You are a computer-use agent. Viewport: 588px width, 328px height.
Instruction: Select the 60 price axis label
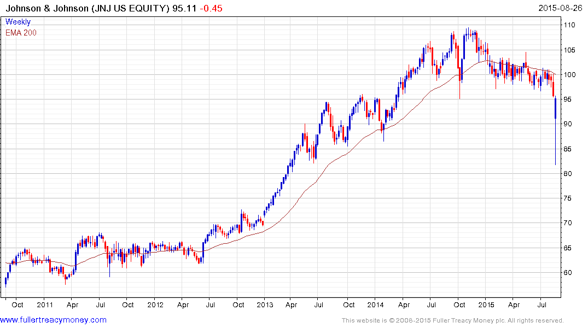[x=568, y=273]
